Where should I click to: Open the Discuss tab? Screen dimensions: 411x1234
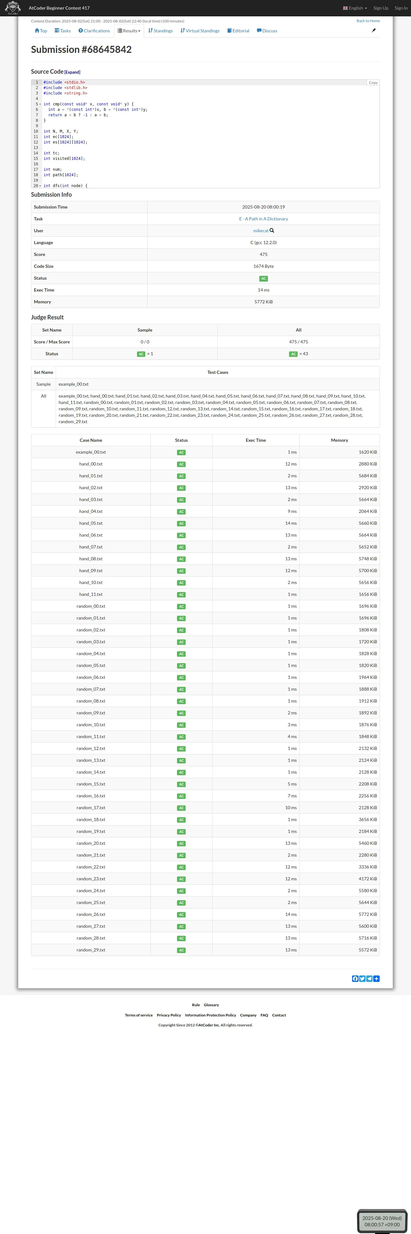(267, 31)
